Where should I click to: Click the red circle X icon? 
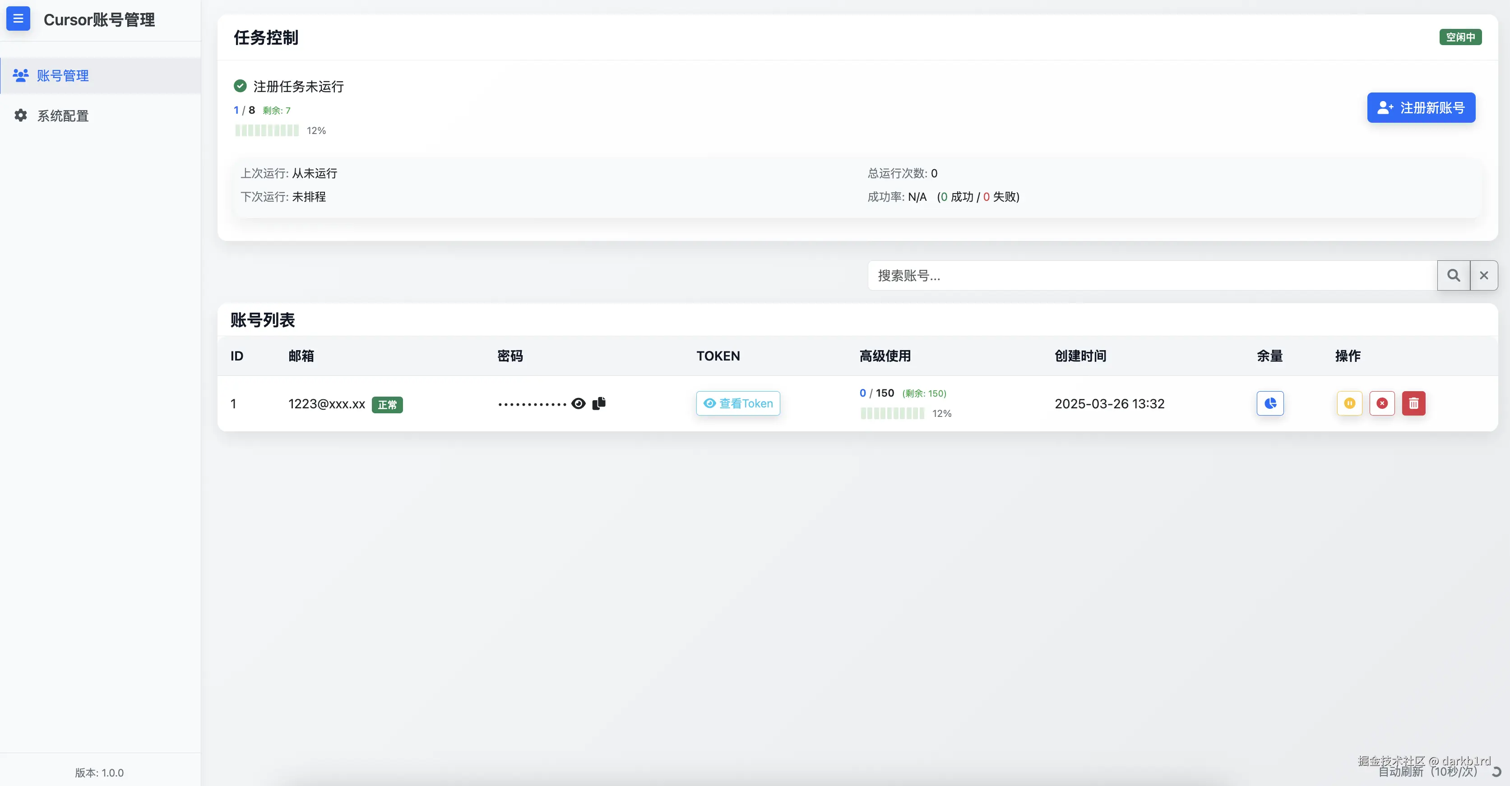click(x=1382, y=403)
